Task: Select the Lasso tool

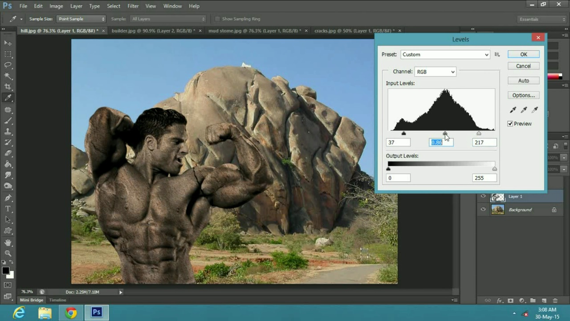Action: pos(8,65)
